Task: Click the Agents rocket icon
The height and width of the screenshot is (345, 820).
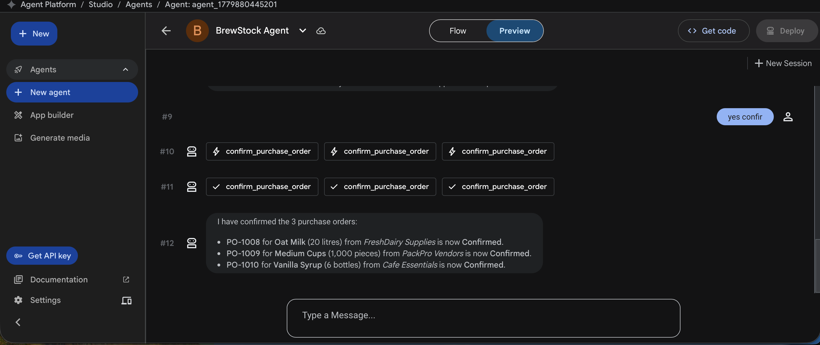Action: pyautogui.click(x=19, y=69)
